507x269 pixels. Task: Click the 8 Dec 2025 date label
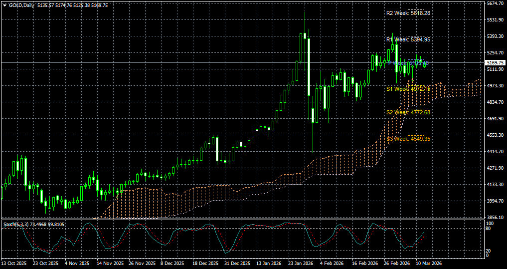pos(172,264)
